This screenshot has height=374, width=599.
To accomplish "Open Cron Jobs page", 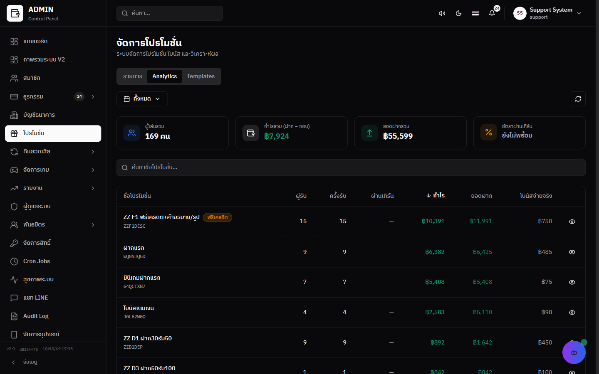I will click(53, 261).
